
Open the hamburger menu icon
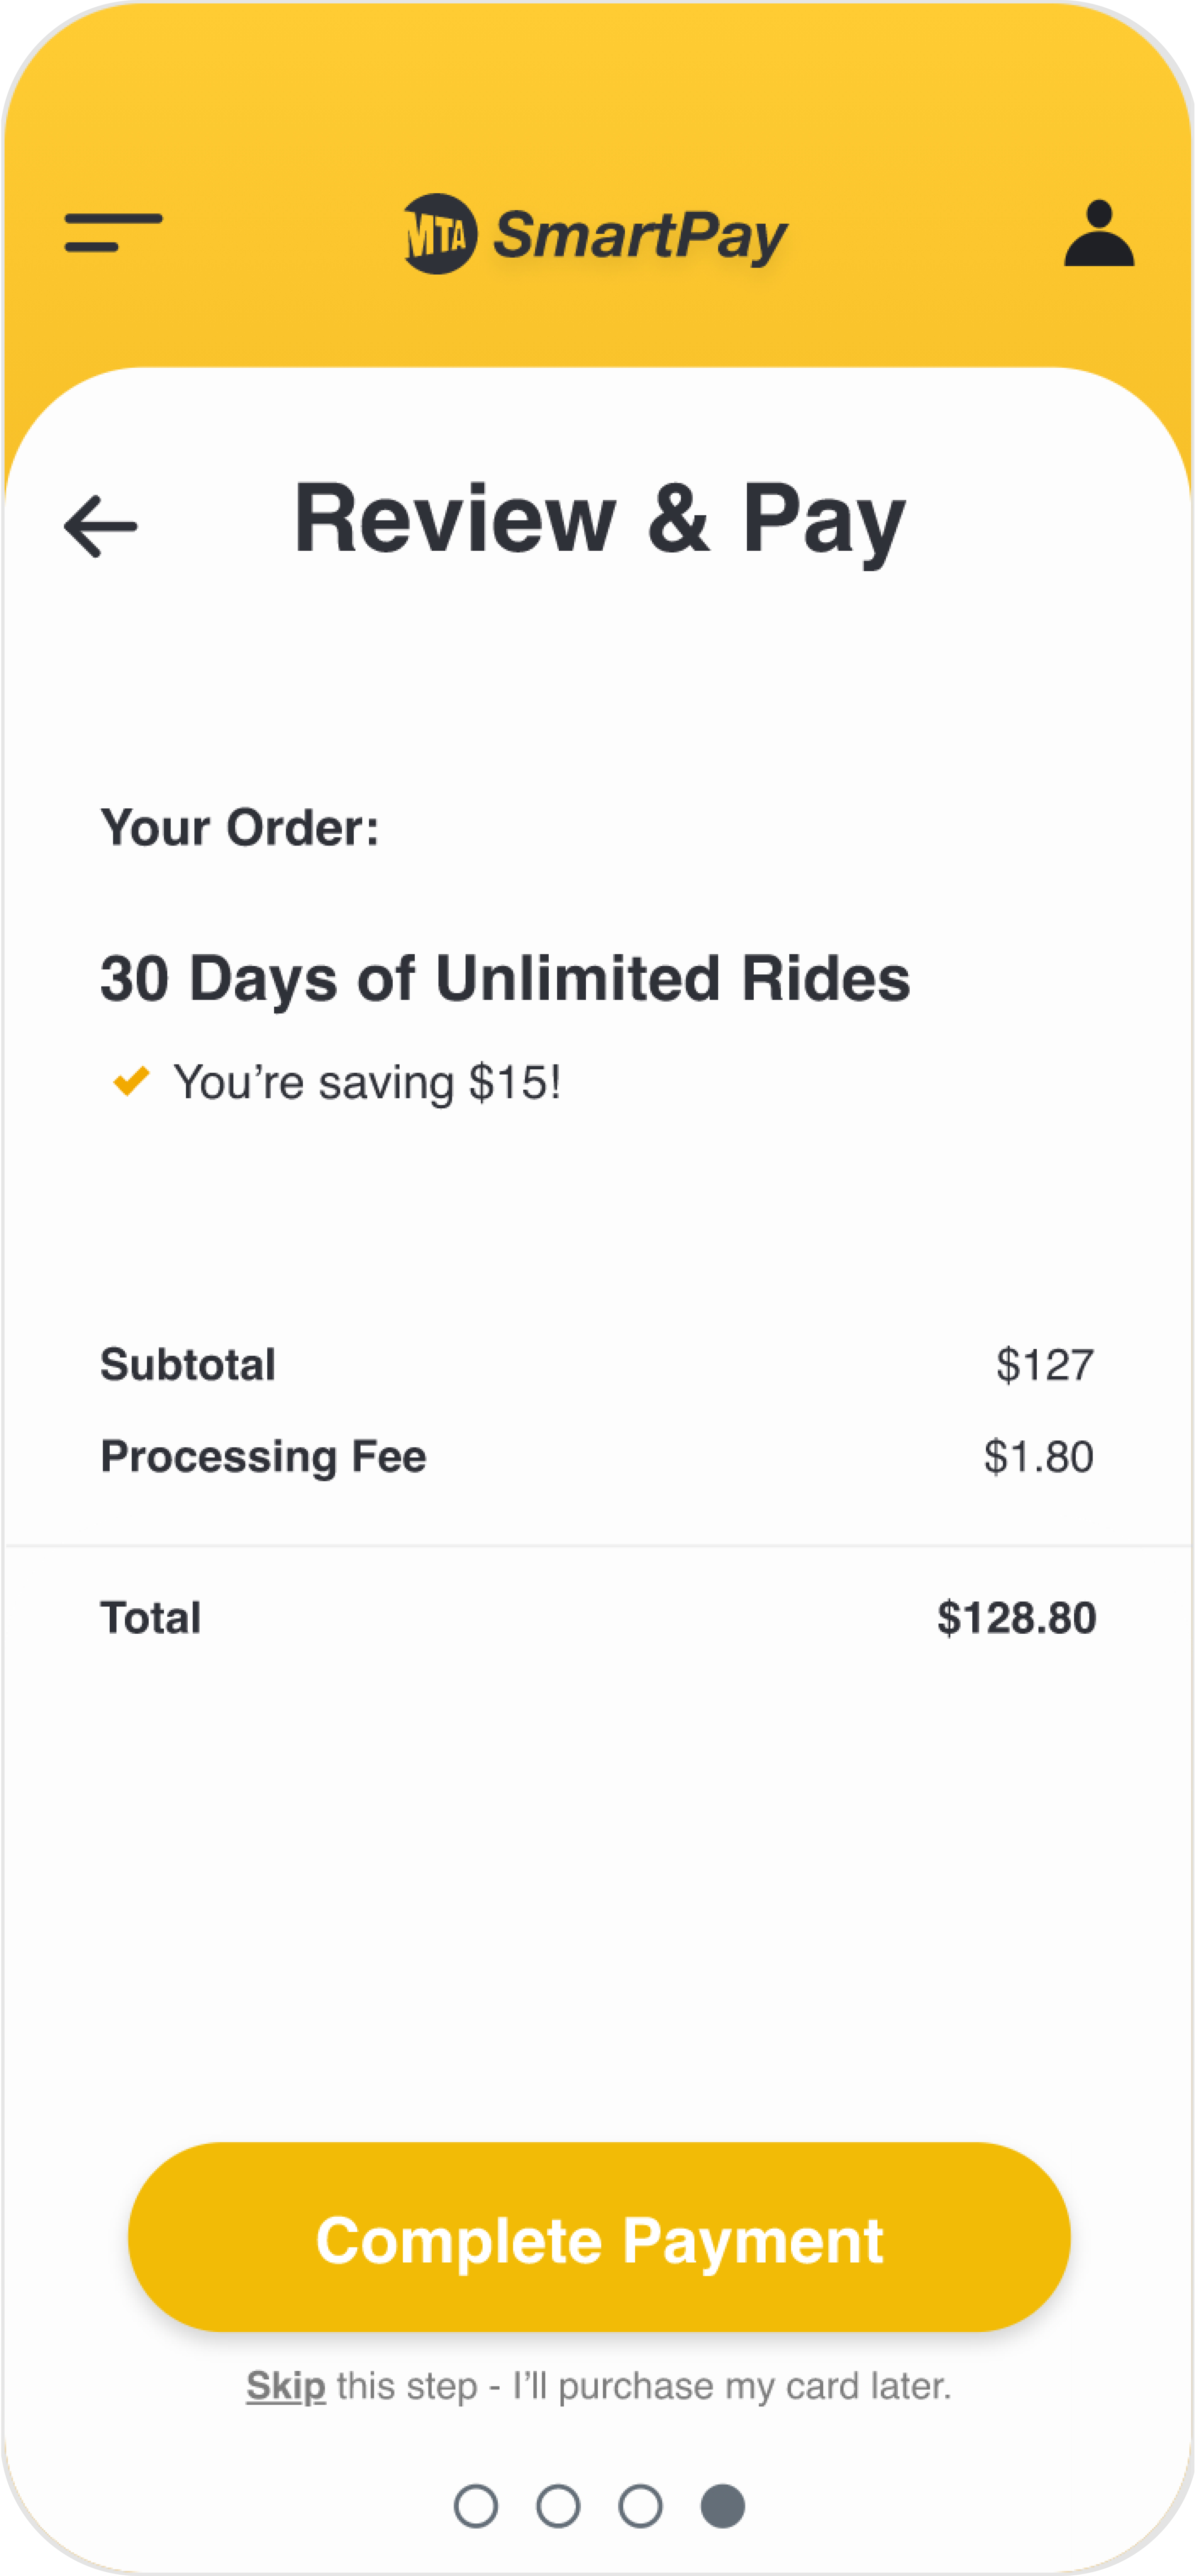(113, 232)
